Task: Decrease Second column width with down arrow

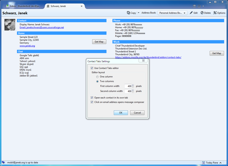Action: pyautogui.click(x=133, y=92)
